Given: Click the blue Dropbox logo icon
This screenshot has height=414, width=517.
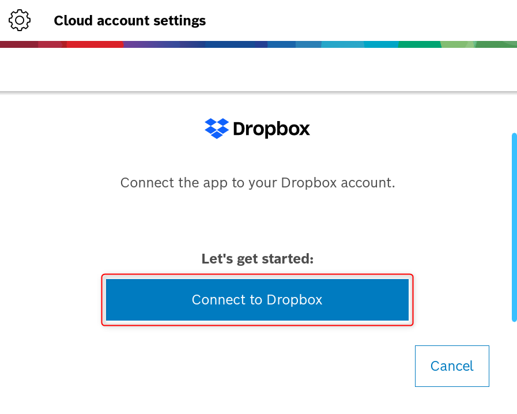Looking at the screenshot, I should coord(217,129).
